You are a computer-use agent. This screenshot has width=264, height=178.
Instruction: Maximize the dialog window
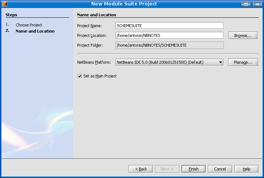[x=246, y=4]
